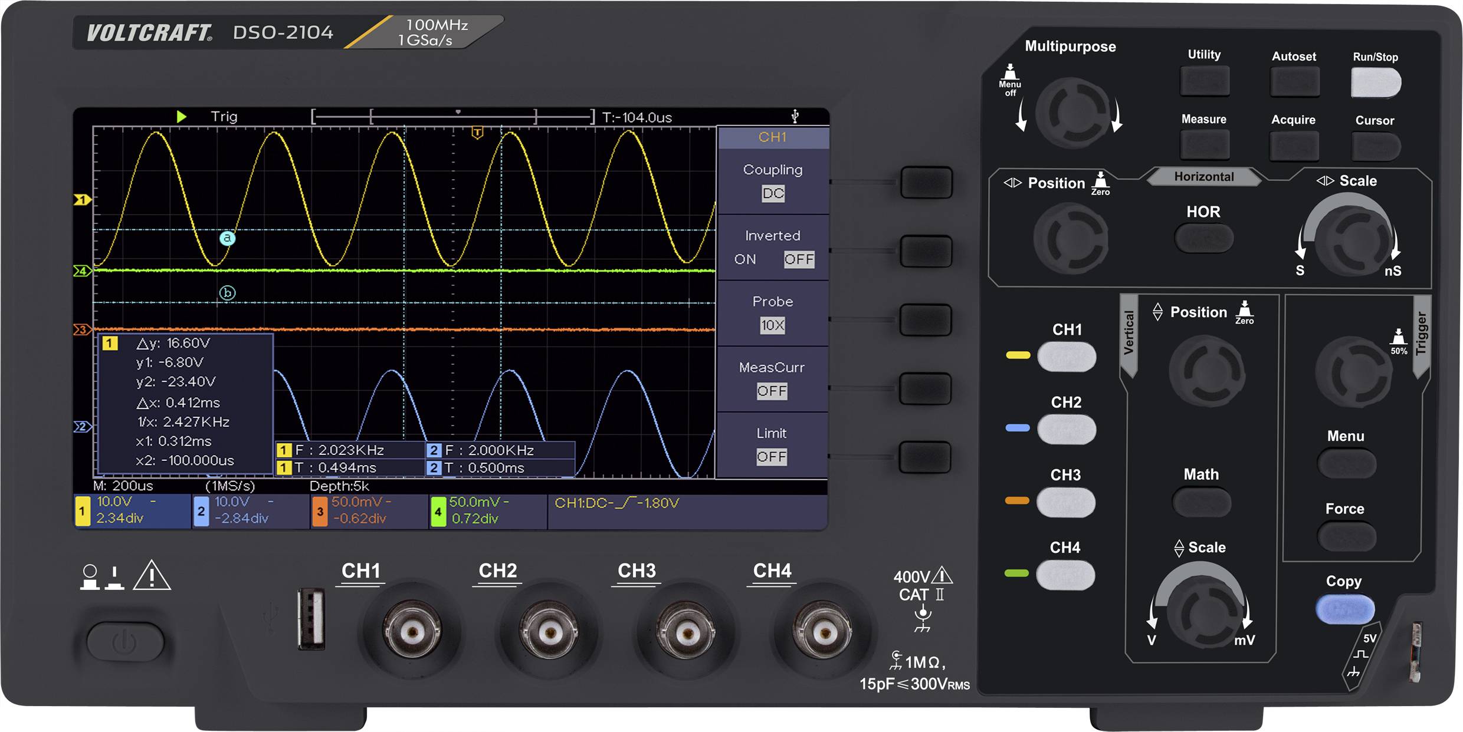The width and height of the screenshot is (1463, 732).
Task: Toggle MeasCurr on with its soft key
Action: (926, 388)
